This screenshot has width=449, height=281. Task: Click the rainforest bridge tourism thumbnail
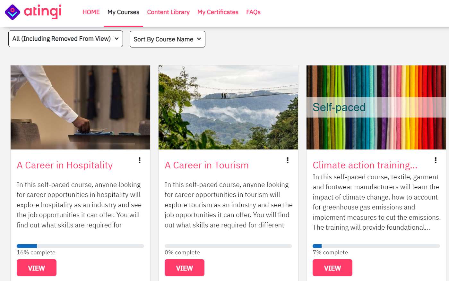tap(228, 107)
